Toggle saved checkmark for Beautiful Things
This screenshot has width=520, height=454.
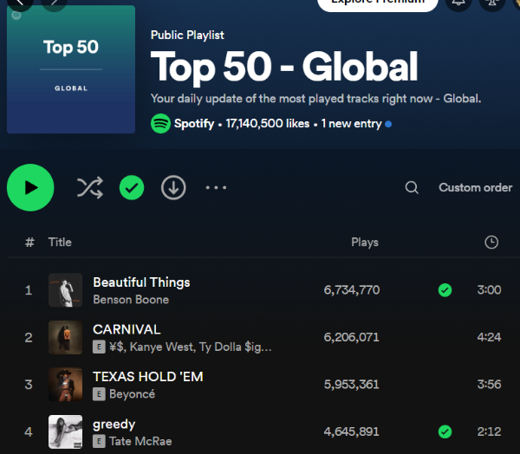445,290
